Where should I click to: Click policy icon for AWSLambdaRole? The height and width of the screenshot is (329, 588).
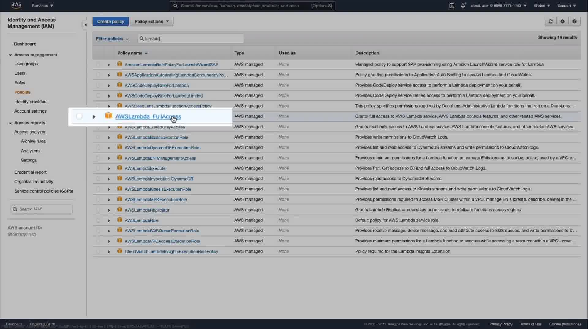point(120,220)
